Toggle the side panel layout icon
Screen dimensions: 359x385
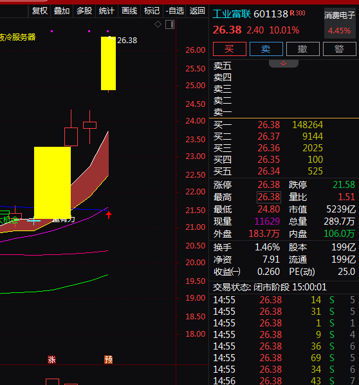(170, 24)
